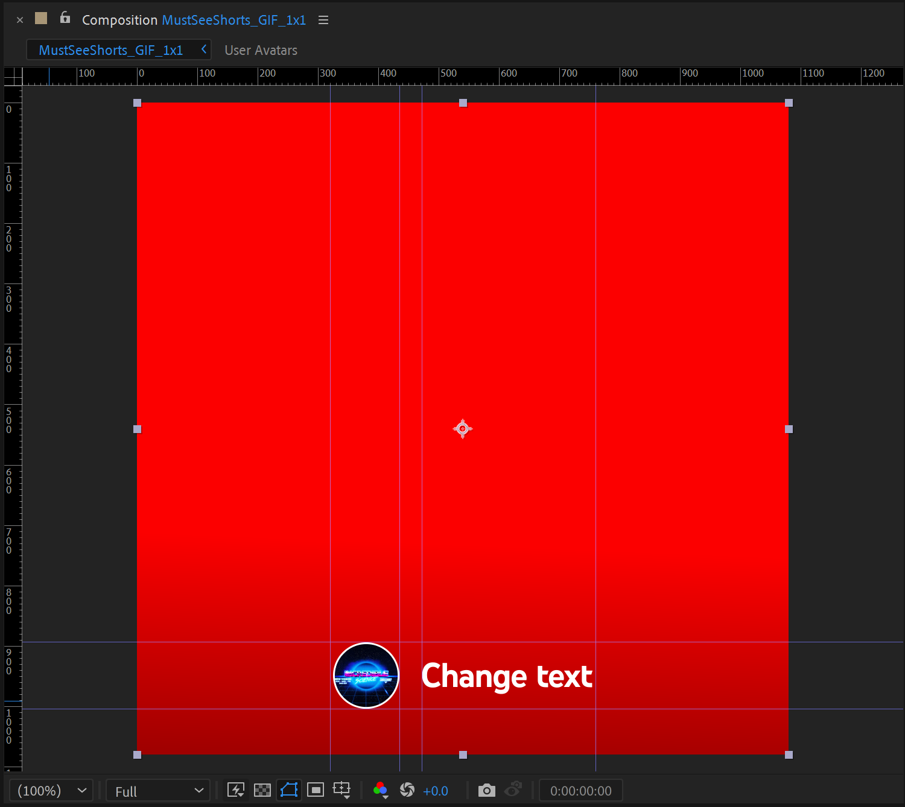Activate the Region of Interest tool
Image resolution: width=905 pixels, height=807 pixels.
click(x=315, y=790)
